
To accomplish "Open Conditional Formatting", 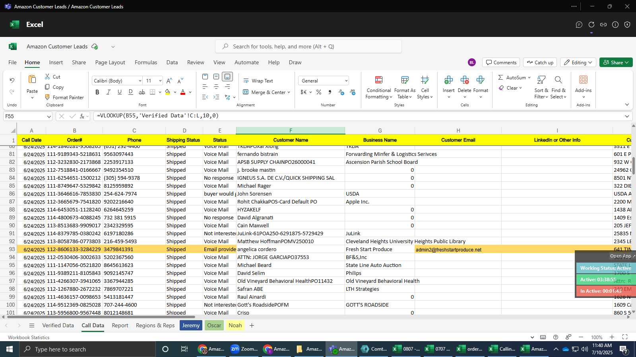I will (379, 88).
